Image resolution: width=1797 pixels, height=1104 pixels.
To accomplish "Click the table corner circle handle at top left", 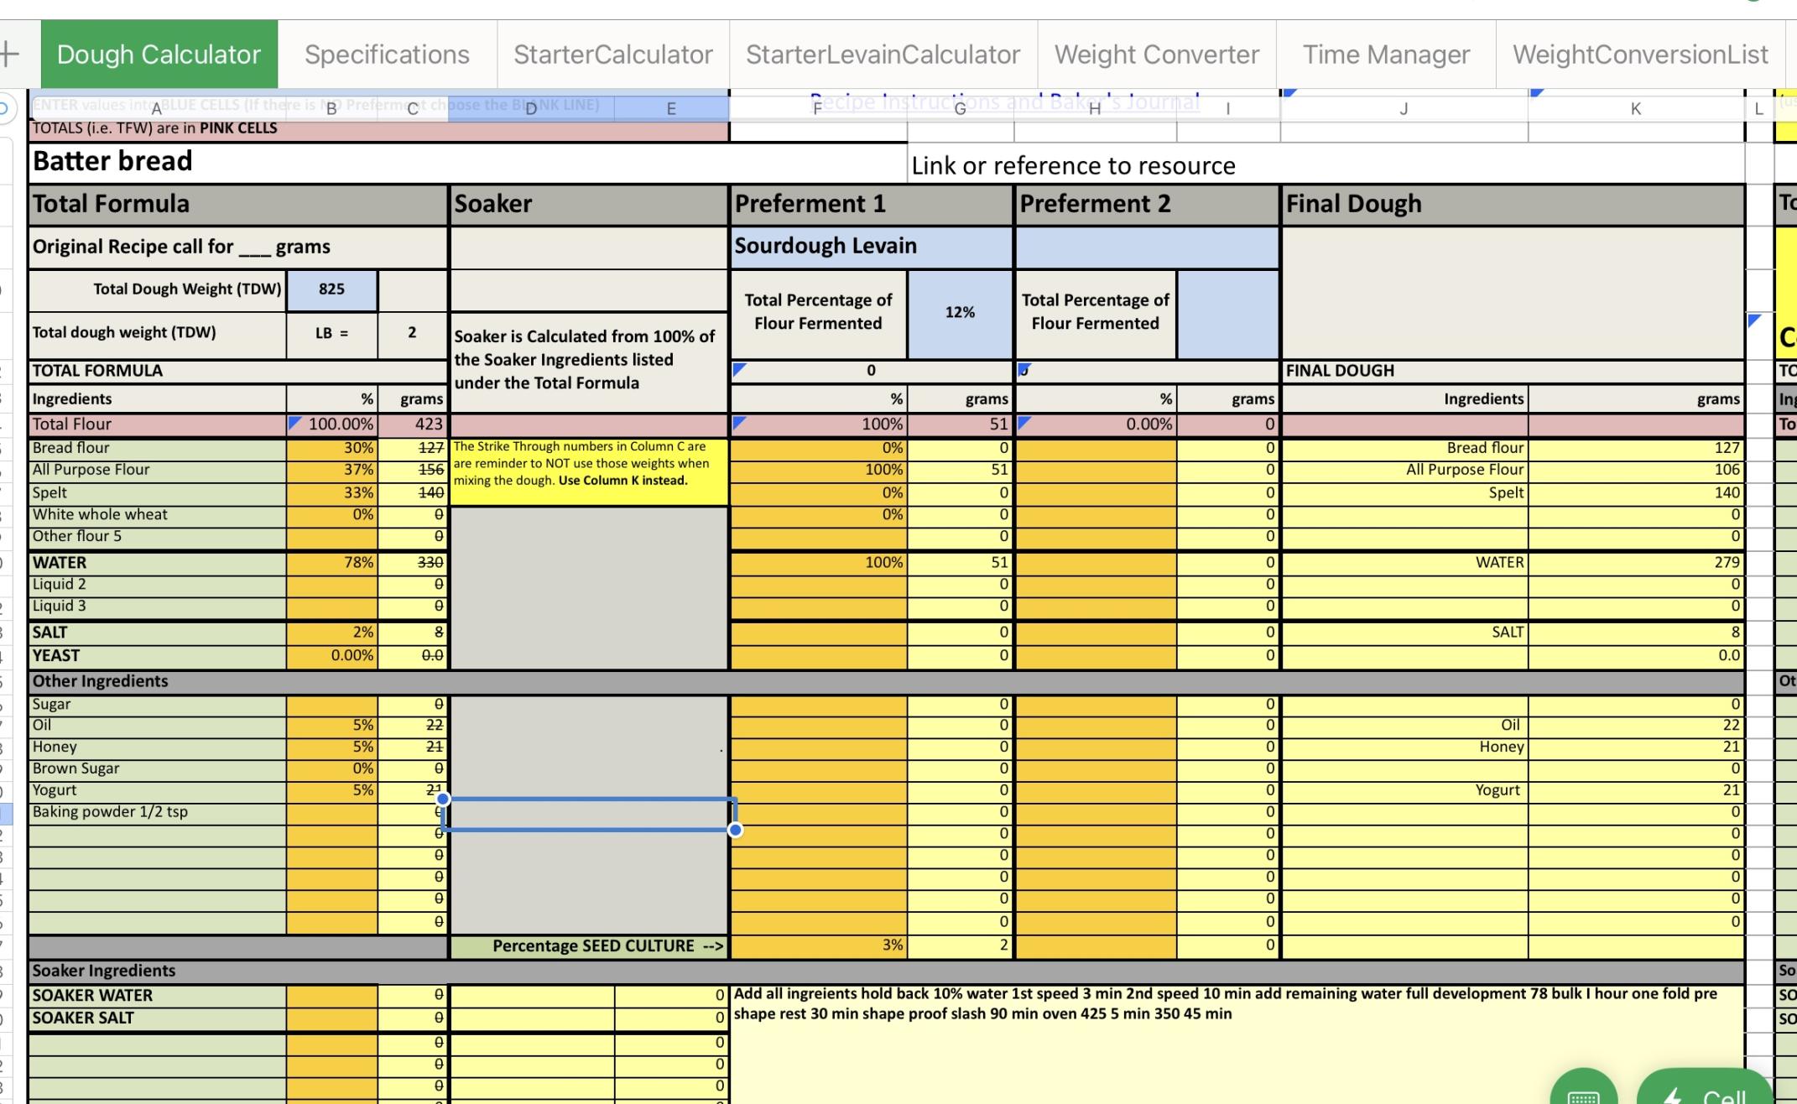I will pyautogui.click(x=4, y=107).
